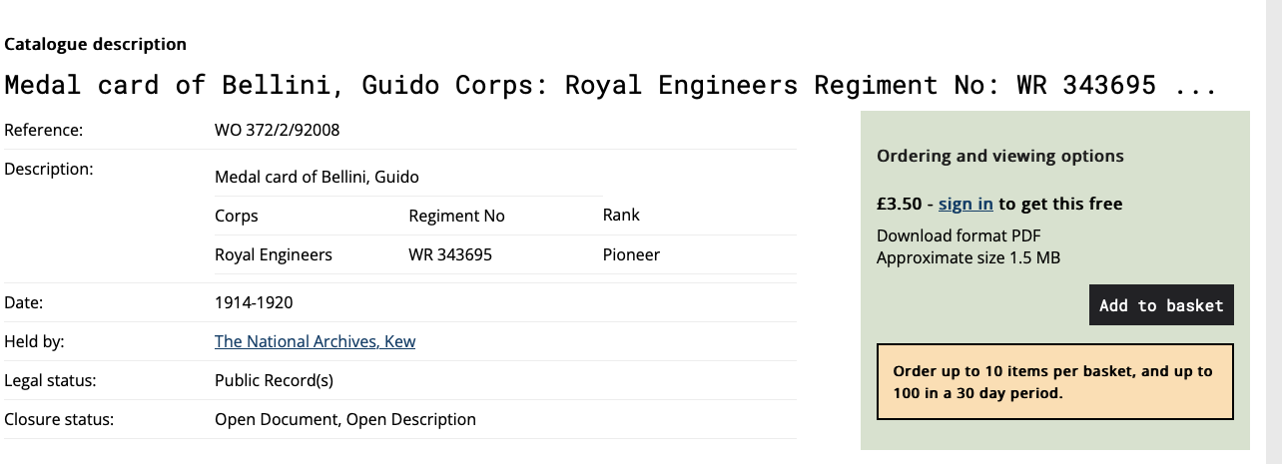The image size is (1282, 464).
Task: Click the Pioneer rank value
Action: (631, 254)
